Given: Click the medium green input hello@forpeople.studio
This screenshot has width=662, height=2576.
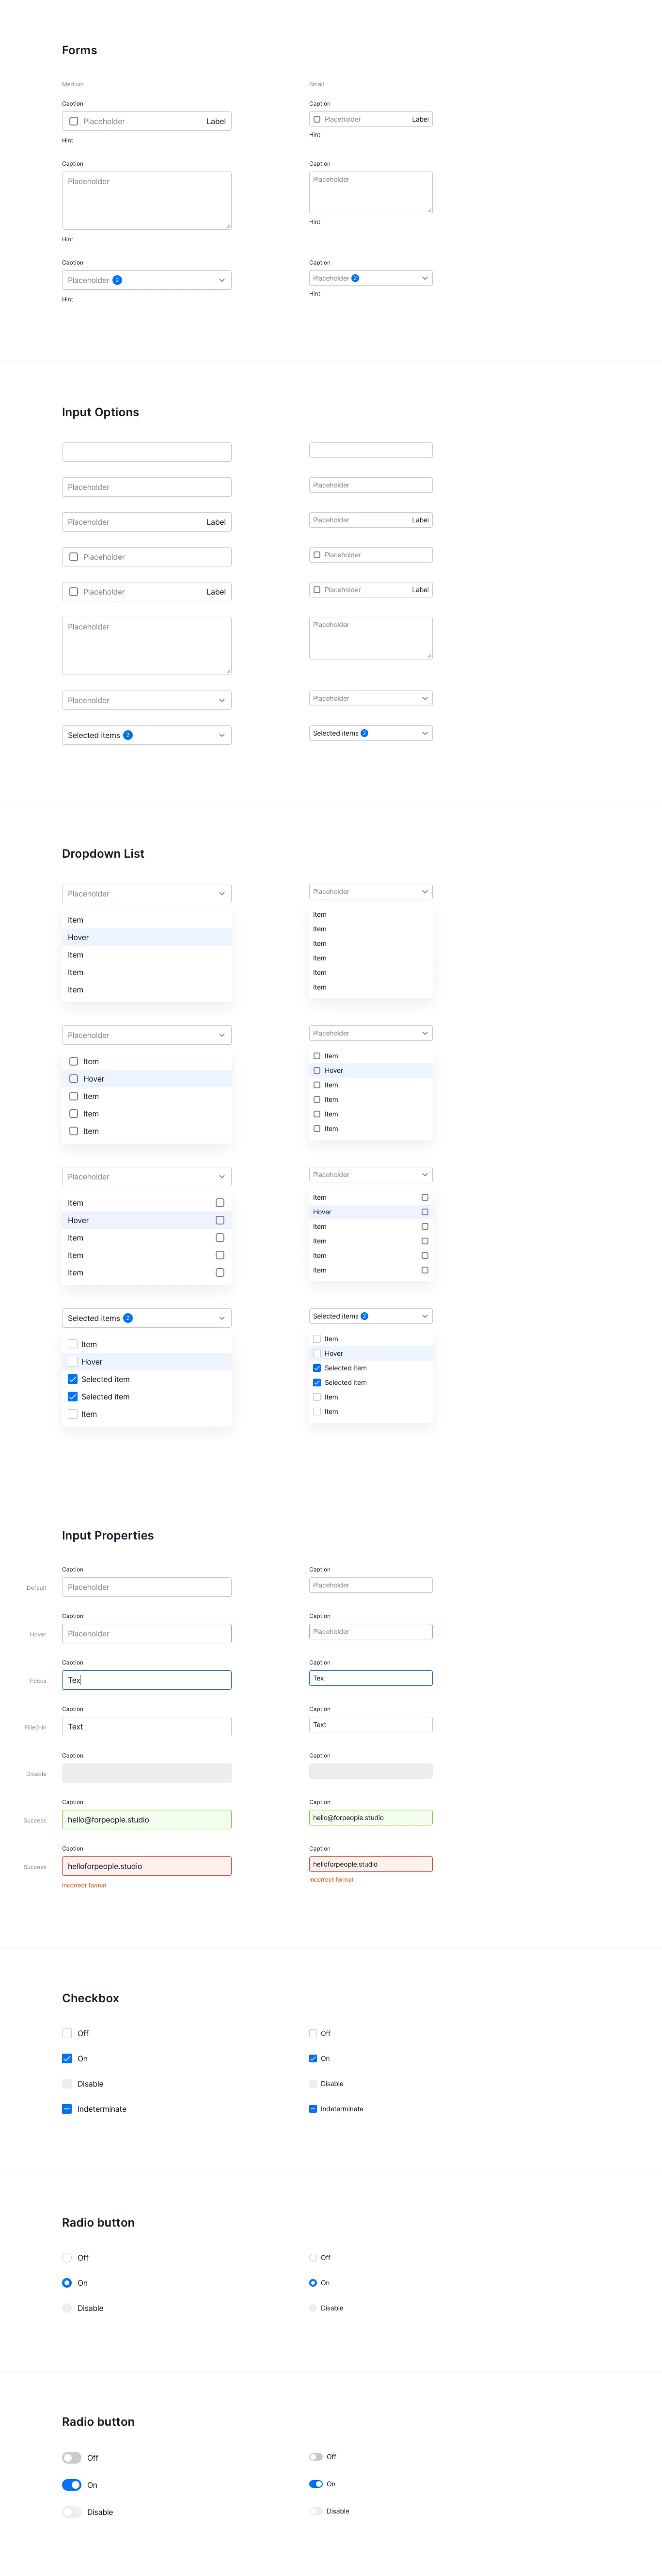Looking at the screenshot, I should 146,1820.
